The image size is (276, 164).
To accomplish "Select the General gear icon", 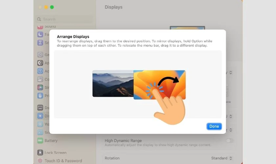I will point(40,55).
